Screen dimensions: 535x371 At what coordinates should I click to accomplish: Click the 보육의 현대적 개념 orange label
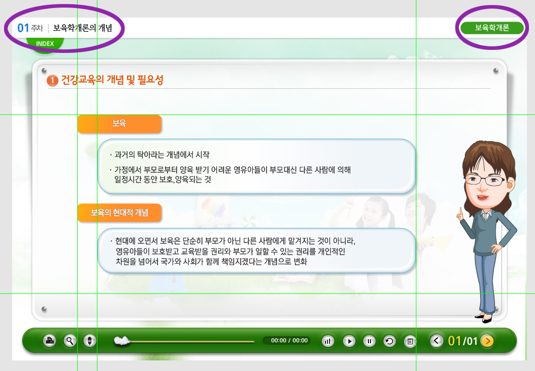tap(120, 213)
